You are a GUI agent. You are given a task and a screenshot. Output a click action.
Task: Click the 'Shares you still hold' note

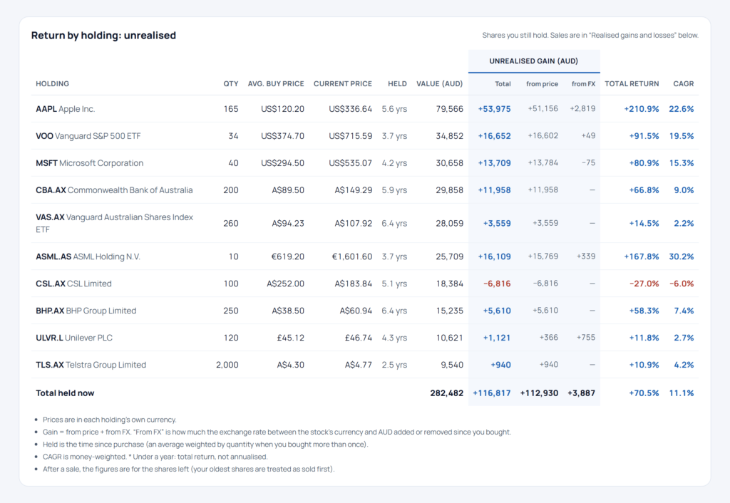590,36
